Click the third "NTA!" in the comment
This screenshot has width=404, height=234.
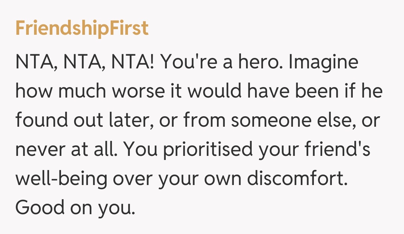point(133,63)
